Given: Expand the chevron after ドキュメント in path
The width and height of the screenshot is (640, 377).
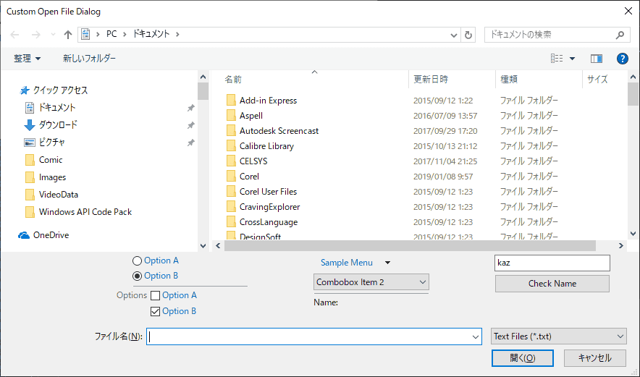Looking at the screenshot, I should [177, 34].
